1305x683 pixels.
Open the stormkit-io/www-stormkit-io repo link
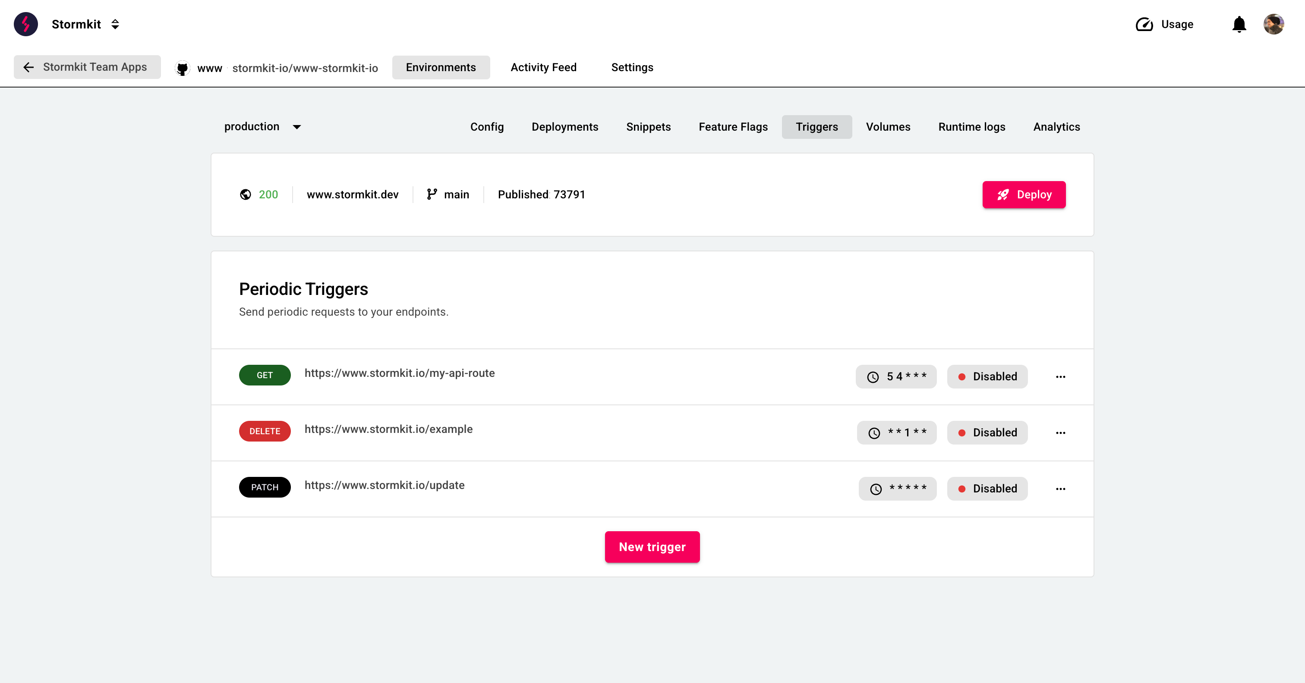point(305,68)
